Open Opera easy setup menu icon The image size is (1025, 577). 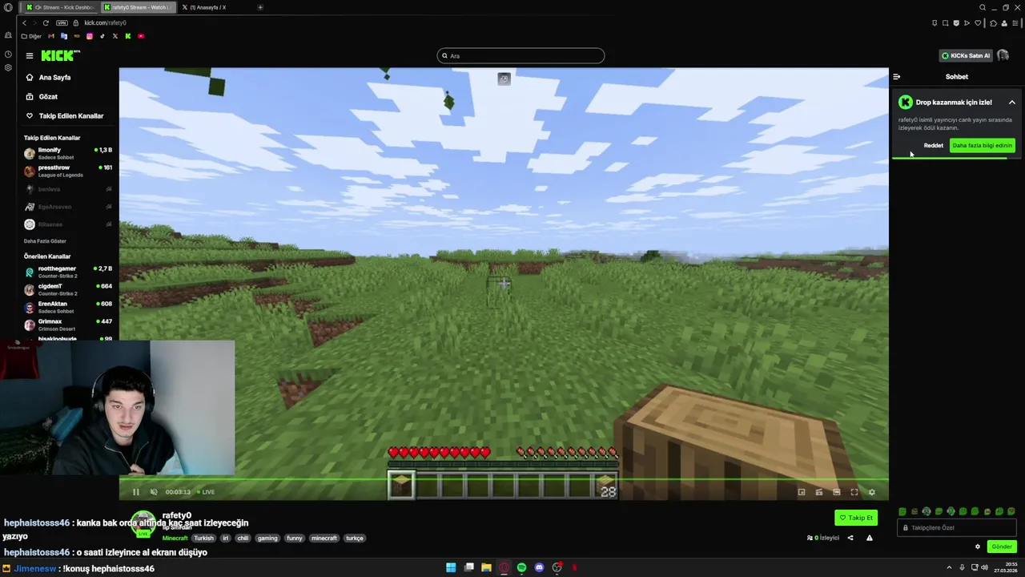(1015, 22)
